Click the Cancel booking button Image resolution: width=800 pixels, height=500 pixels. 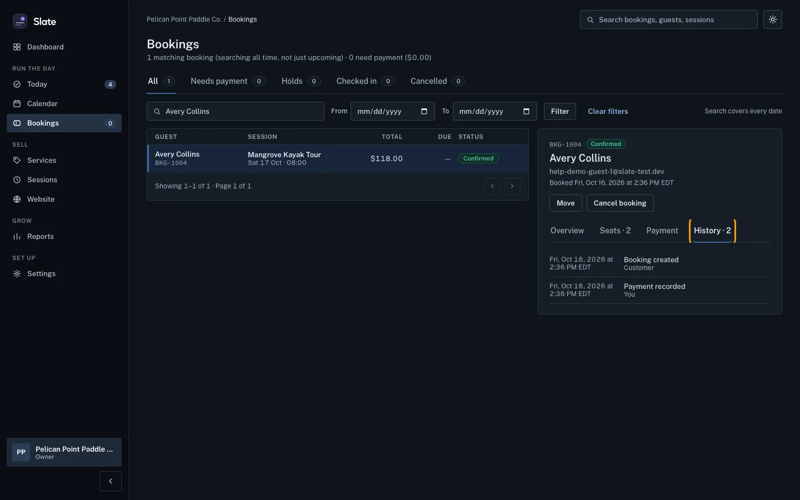click(x=620, y=203)
